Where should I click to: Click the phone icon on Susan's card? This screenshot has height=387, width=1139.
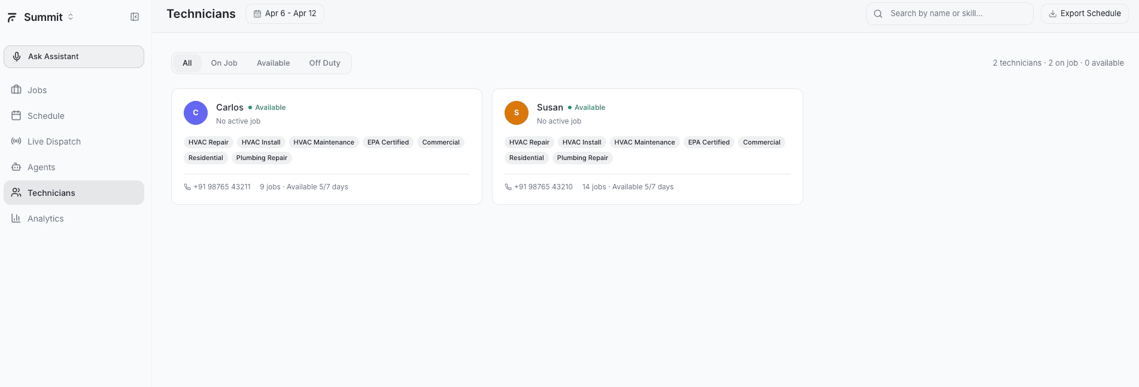[508, 187]
